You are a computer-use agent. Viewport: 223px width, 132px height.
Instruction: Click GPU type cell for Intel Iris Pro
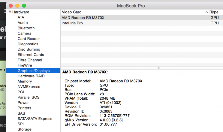click(x=215, y=23)
